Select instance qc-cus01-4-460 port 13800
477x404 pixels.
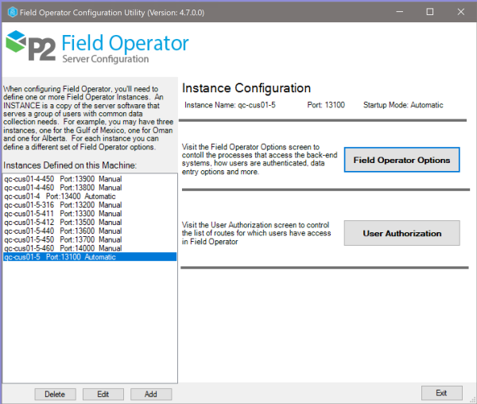[x=63, y=187]
